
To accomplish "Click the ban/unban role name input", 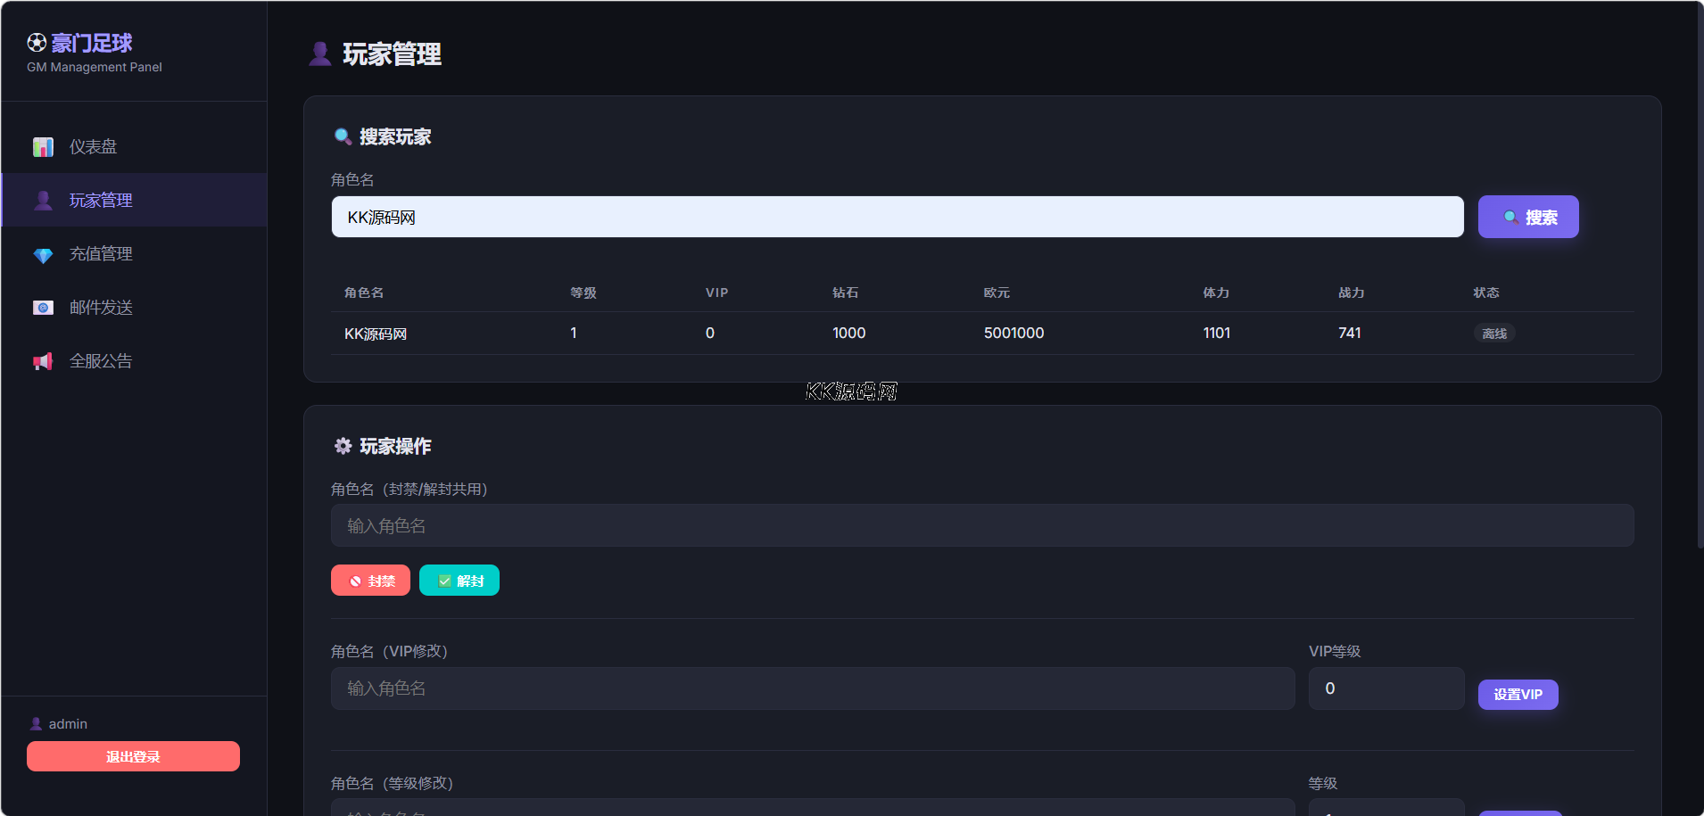I will 981,526.
